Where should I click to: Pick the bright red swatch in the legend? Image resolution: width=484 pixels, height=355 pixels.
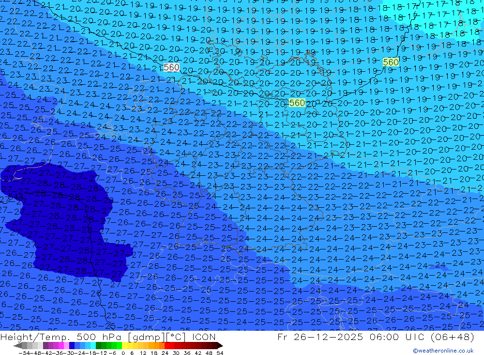tap(167, 345)
